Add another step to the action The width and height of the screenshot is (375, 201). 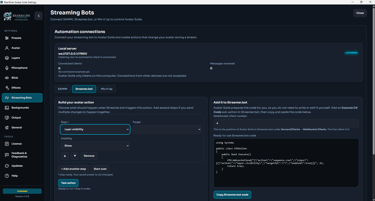[73, 169]
